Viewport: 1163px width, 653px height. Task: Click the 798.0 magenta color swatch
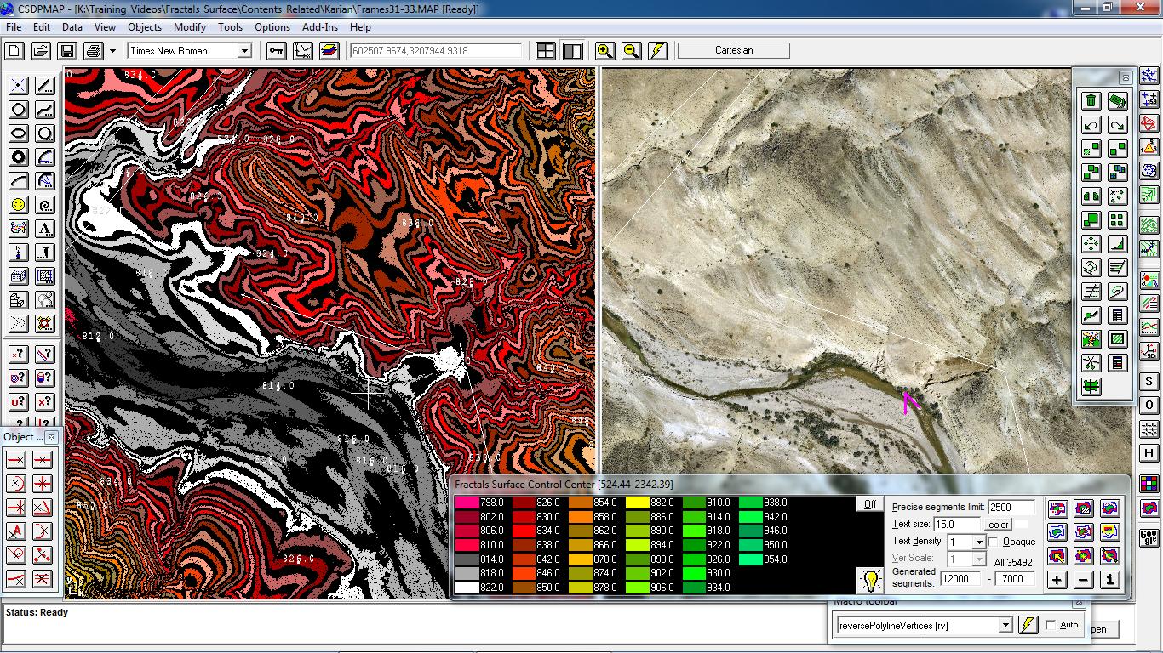click(x=467, y=503)
